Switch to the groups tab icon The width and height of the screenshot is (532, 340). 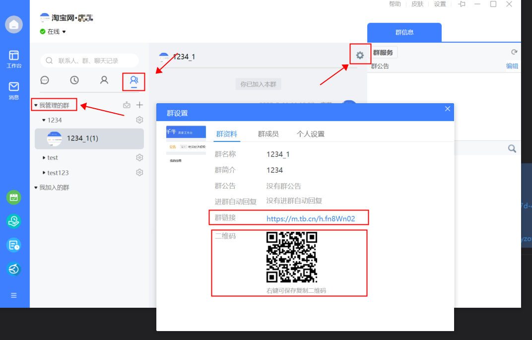(x=134, y=81)
